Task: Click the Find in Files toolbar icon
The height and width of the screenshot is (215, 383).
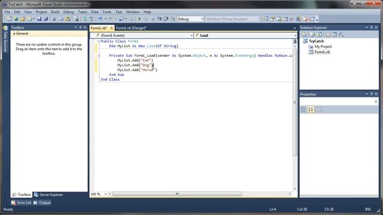Action: tap(77, 19)
